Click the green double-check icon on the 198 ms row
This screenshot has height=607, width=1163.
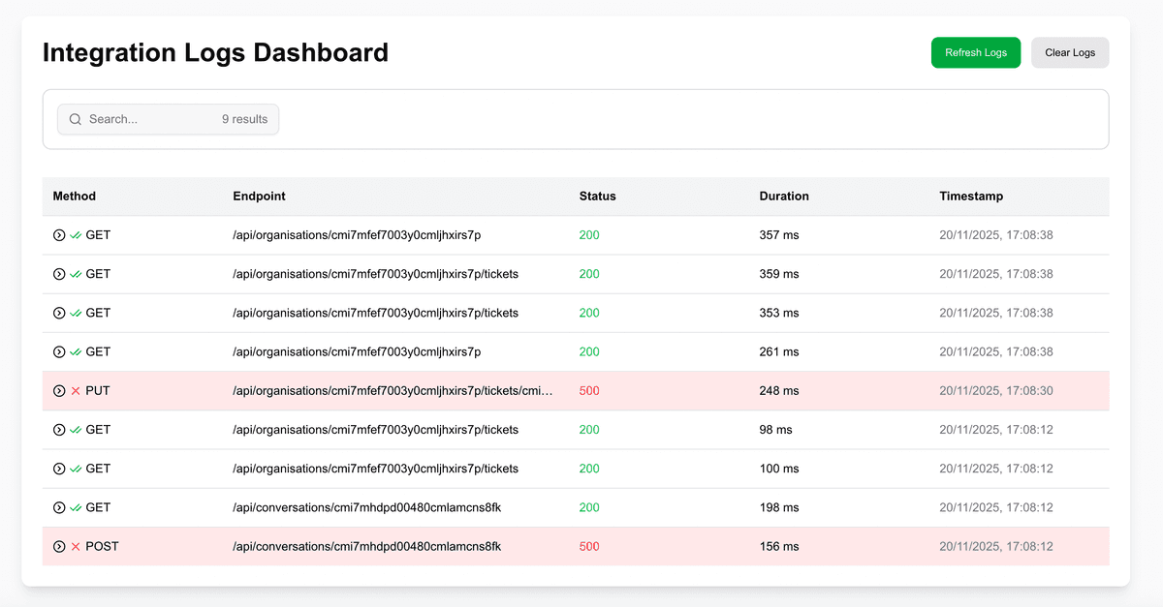(x=76, y=508)
